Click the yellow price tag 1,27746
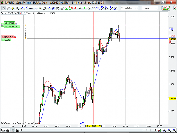 pos(173,99)
